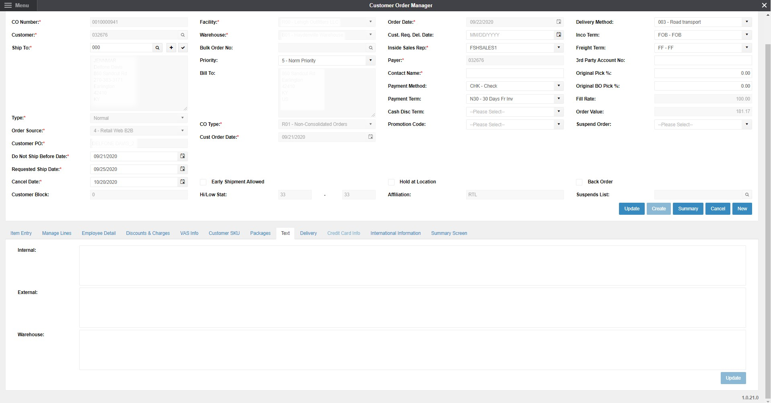Check the Hold at Location box
Screen dimensions: 771x403
point(391,182)
